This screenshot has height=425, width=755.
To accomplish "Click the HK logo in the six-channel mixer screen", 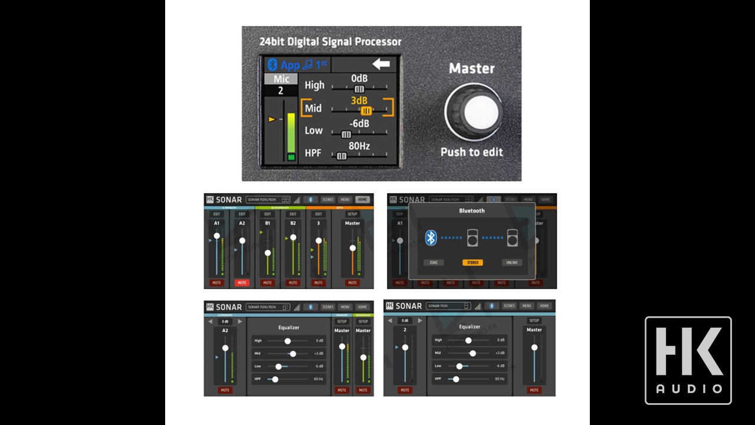I will pos(210,200).
